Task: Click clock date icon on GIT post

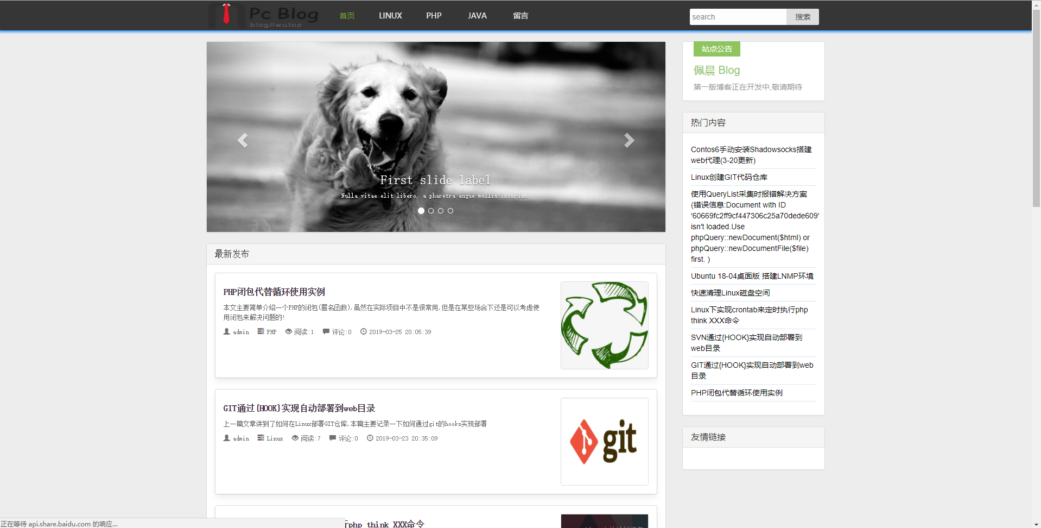Action: (370, 438)
